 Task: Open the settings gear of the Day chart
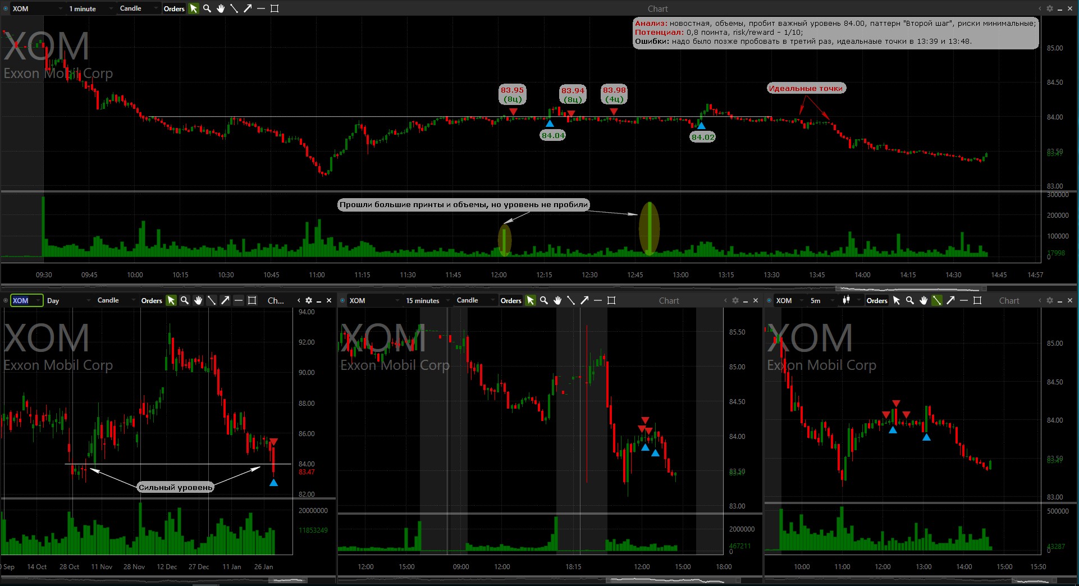309,300
